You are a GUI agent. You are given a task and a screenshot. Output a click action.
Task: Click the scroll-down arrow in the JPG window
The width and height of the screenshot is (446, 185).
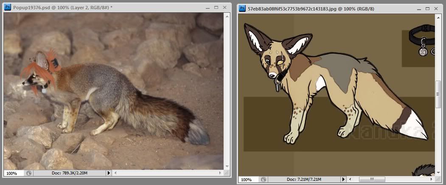tap(438, 173)
